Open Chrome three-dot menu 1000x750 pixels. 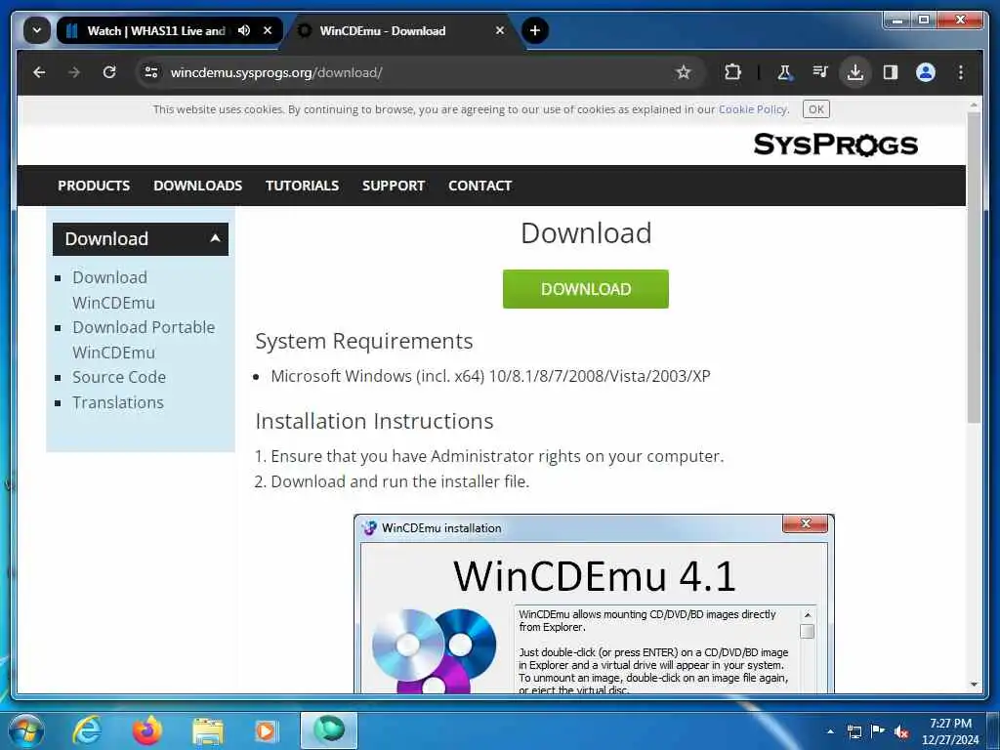[x=961, y=72]
